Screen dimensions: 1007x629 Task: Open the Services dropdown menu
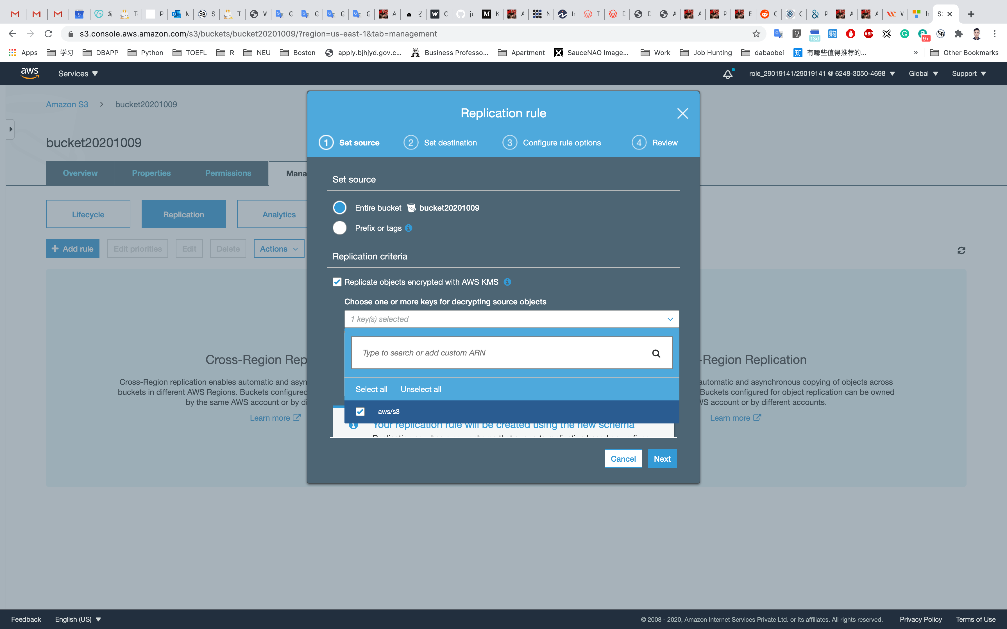pyautogui.click(x=78, y=74)
